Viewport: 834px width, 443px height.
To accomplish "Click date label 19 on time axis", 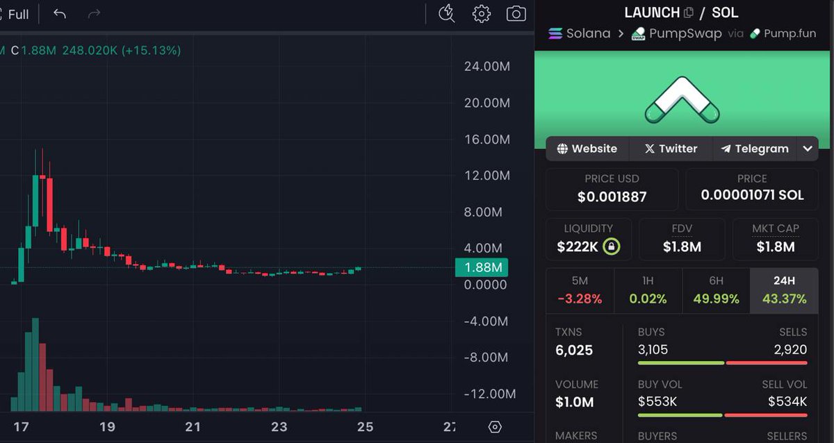I will pyautogui.click(x=107, y=427).
